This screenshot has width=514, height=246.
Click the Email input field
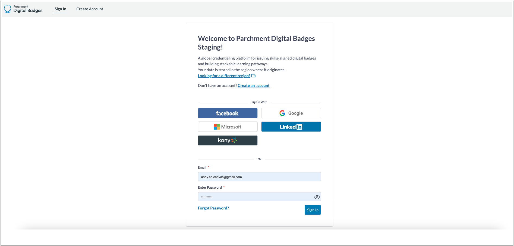coord(259,176)
